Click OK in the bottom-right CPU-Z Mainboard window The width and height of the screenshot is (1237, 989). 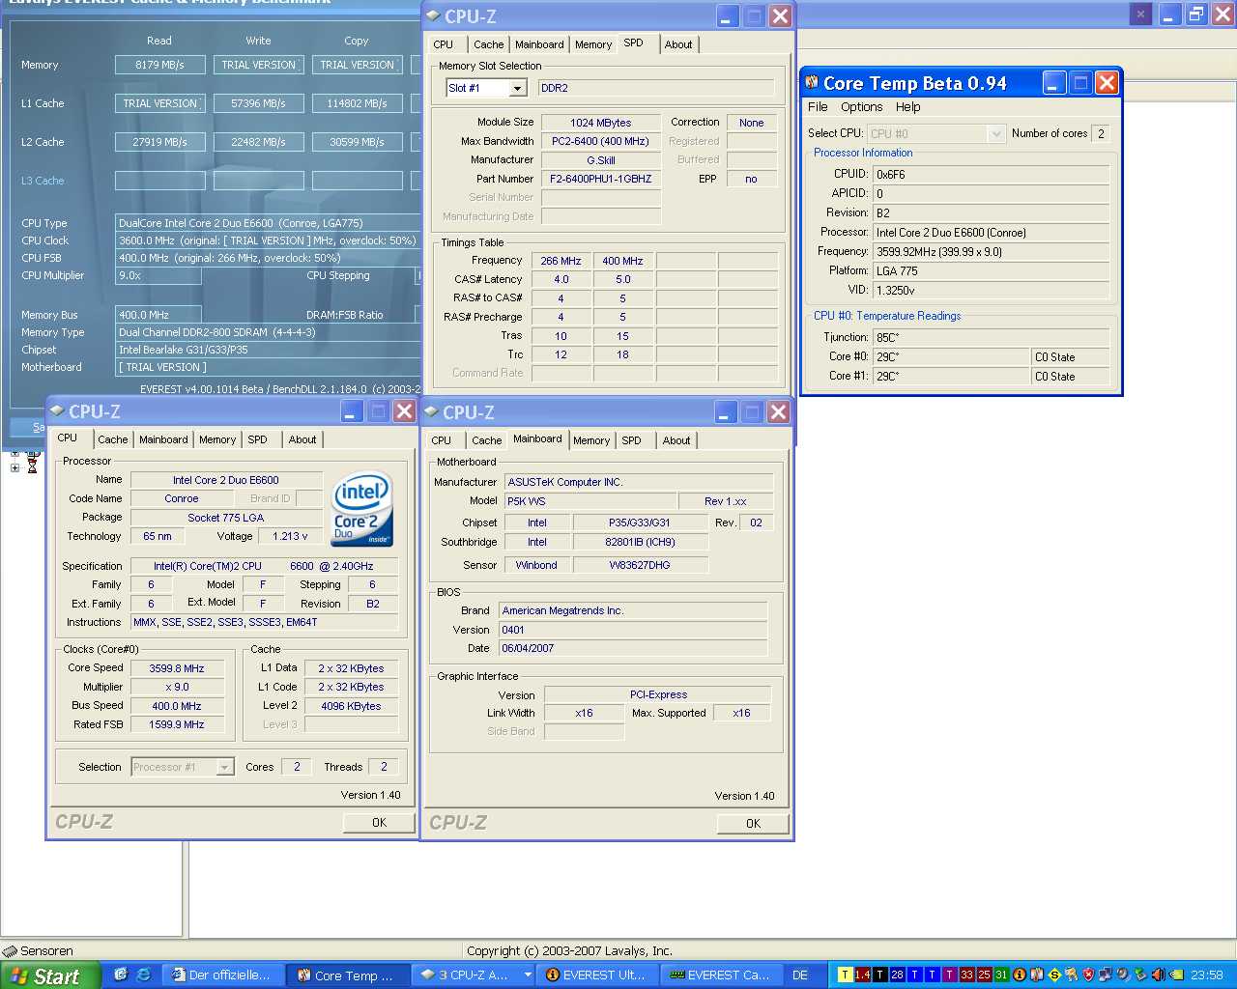coord(753,824)
